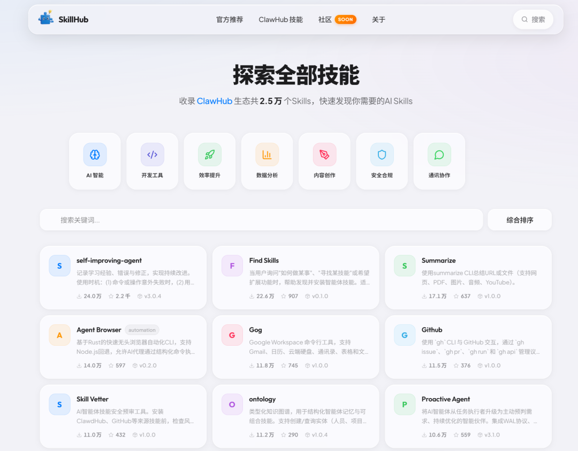
Task: Click the P avatar of Proactive Agent
Action: (405, 404)
